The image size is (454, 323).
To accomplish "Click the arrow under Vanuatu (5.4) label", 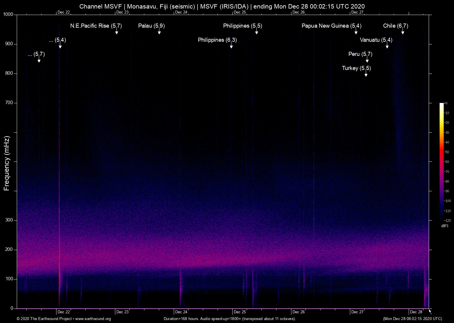I will (x=387, y=46).
